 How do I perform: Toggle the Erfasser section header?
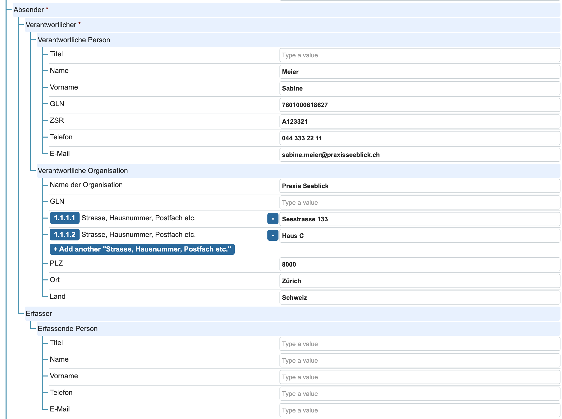tap(39, 313)
